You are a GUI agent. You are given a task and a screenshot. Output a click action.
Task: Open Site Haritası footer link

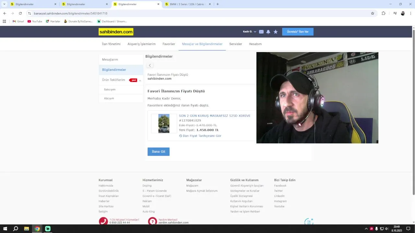click(x=106, y=206)
